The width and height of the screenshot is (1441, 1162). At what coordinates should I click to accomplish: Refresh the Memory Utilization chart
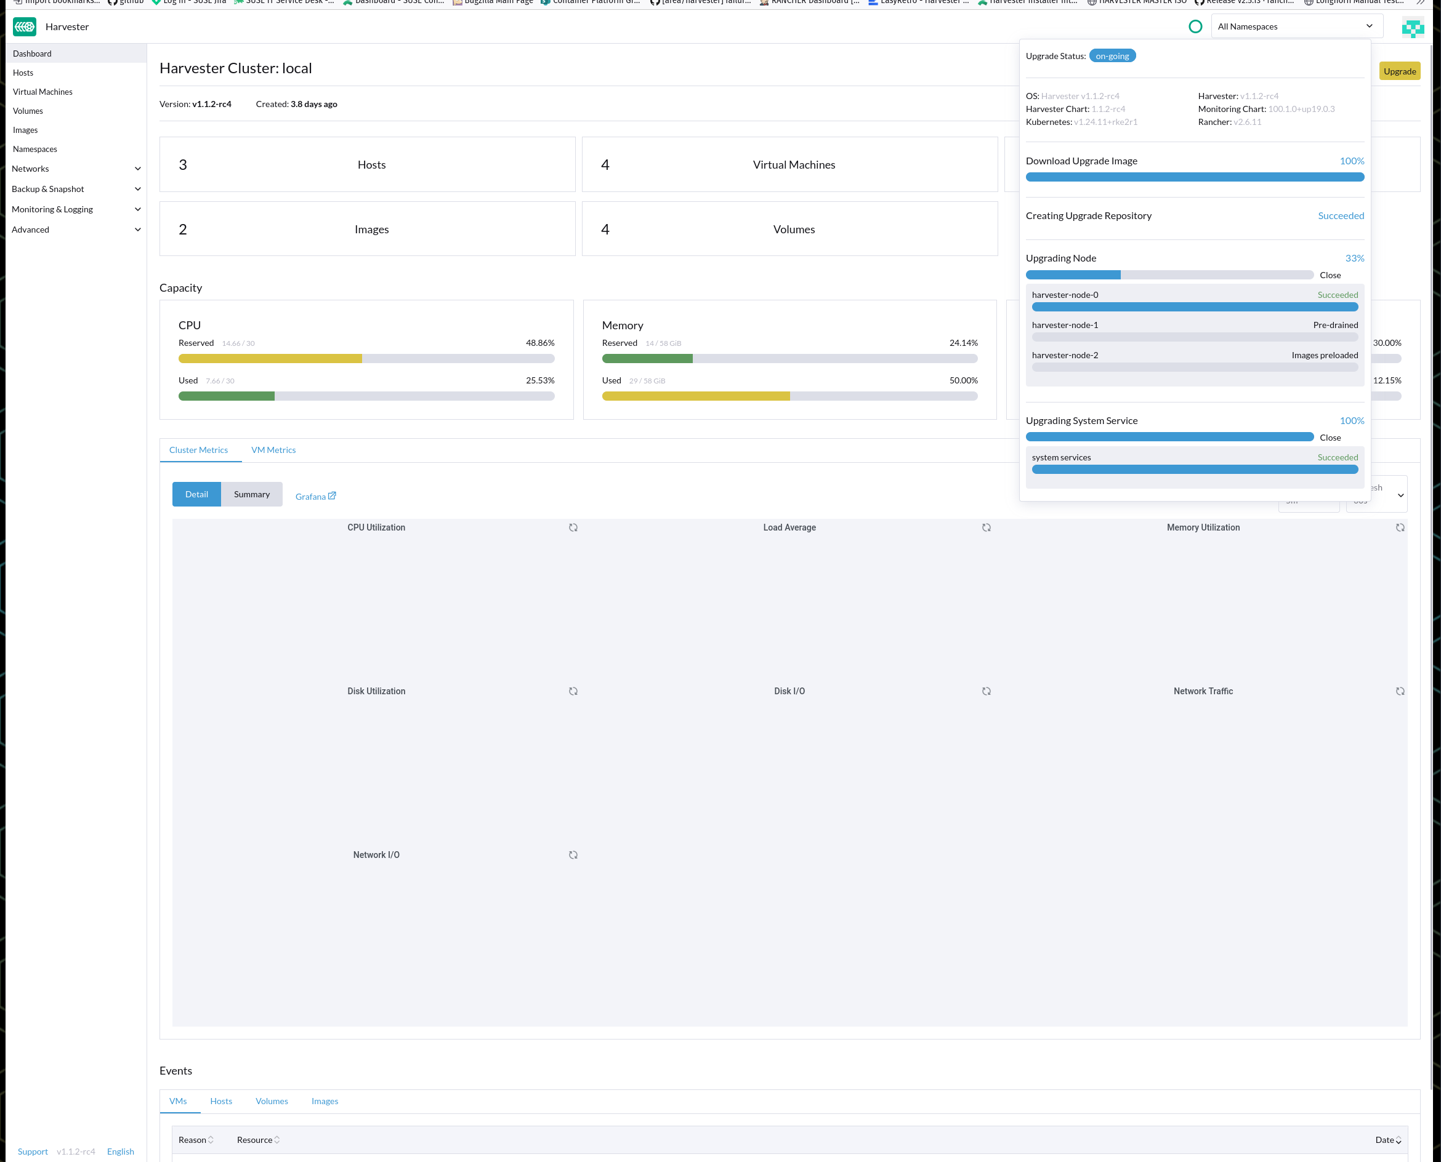pos(1400,527)
